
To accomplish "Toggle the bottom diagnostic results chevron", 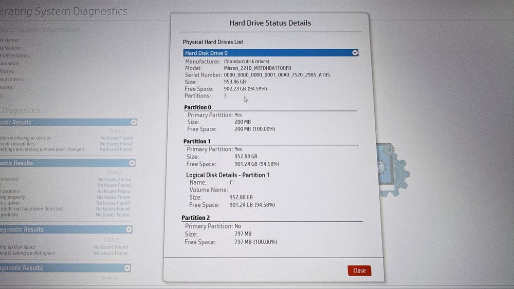I will coord(127,268).
